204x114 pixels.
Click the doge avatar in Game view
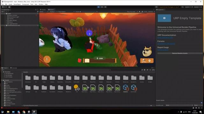click(147, 51)
